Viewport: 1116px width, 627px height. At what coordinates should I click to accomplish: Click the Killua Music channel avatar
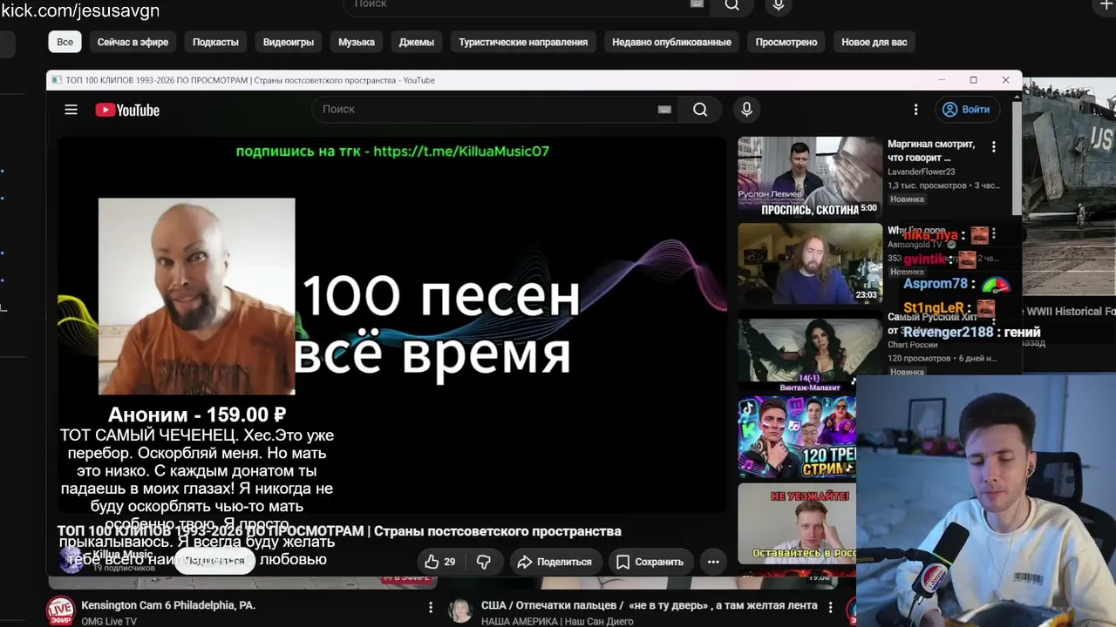72,560
